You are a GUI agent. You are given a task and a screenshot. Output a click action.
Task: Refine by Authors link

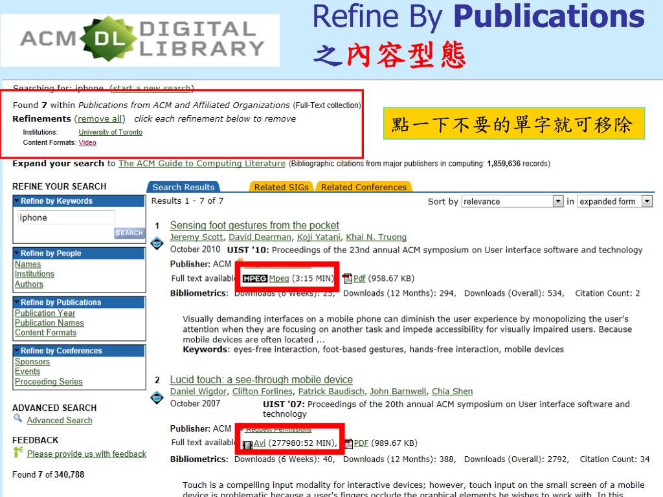[x=28, y=284]
